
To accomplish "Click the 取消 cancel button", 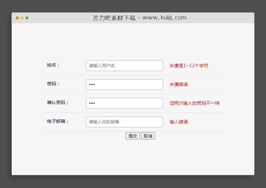I will pos(148,136).
